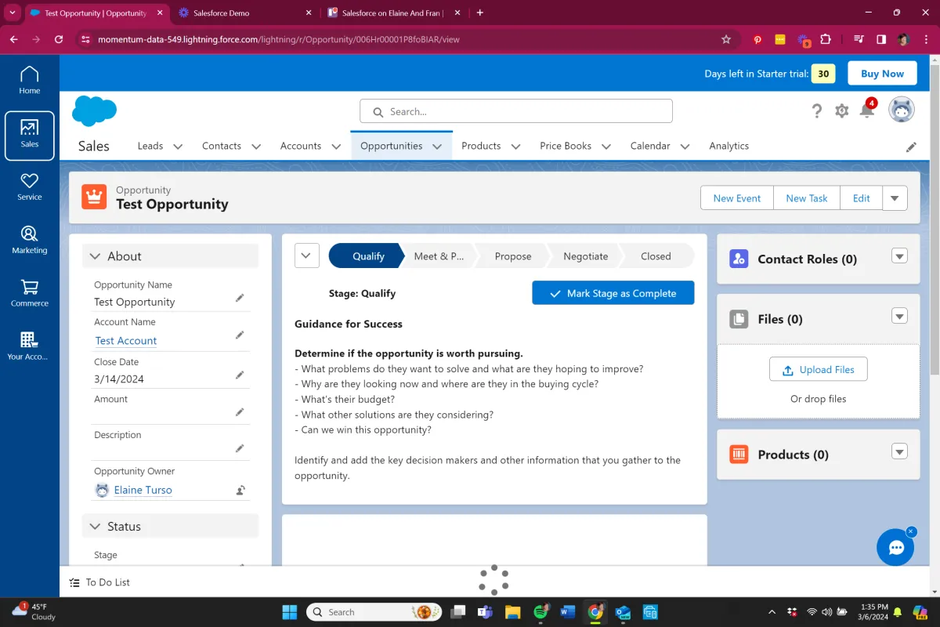Reload the page
Viewport: 940px width, 627px height.
pyautogui.click(x=59, y=39)
